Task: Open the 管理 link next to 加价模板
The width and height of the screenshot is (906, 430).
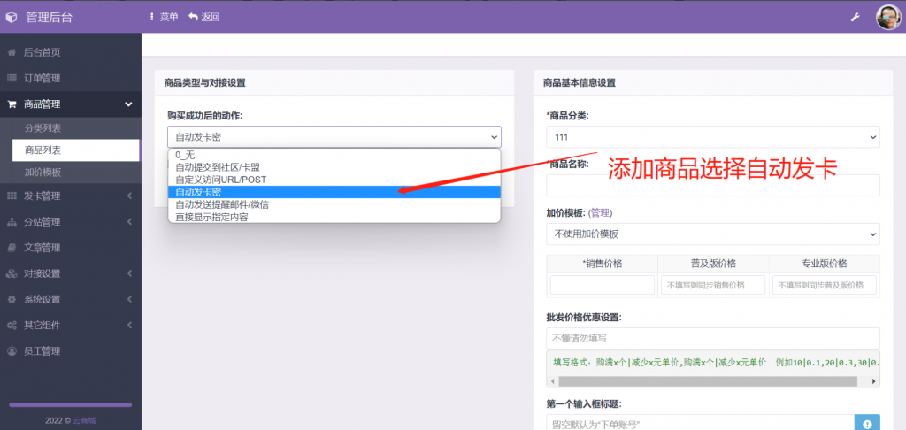Action: click(600, 213)
